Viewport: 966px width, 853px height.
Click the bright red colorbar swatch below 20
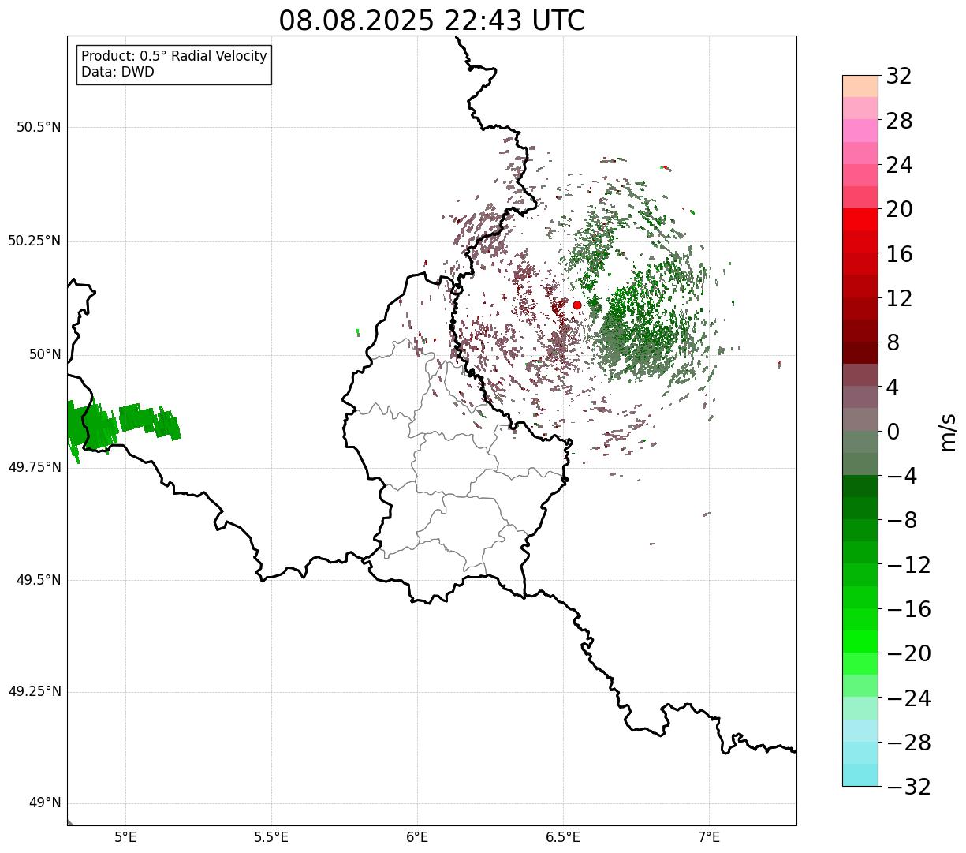[860, 219]
